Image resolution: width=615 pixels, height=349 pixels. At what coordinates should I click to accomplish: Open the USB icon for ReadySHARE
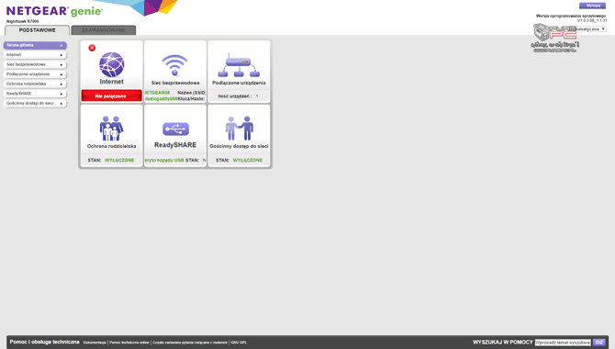[x=175, y=129]
